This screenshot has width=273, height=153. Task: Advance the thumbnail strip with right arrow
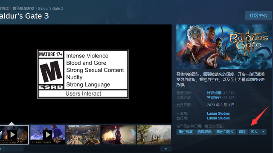pyautogui.click(x=166, y=149)
